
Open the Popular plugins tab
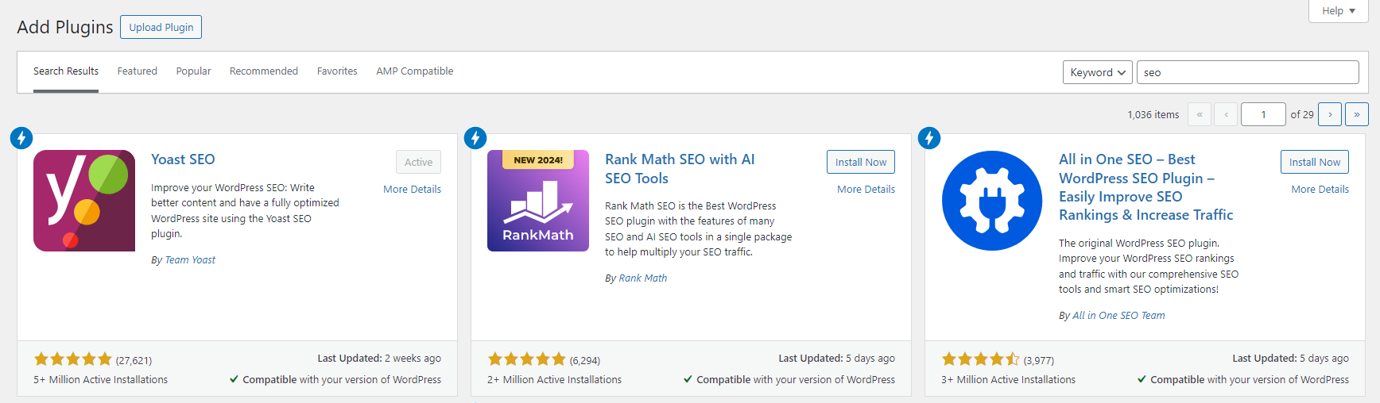193,71
